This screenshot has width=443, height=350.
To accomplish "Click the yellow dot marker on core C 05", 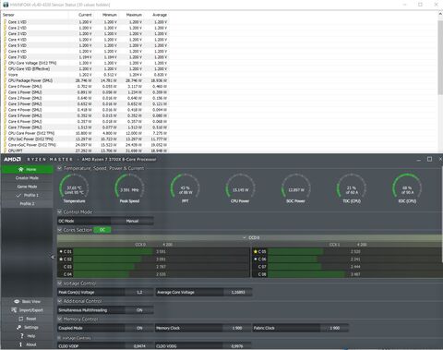I will pos(256,251).
